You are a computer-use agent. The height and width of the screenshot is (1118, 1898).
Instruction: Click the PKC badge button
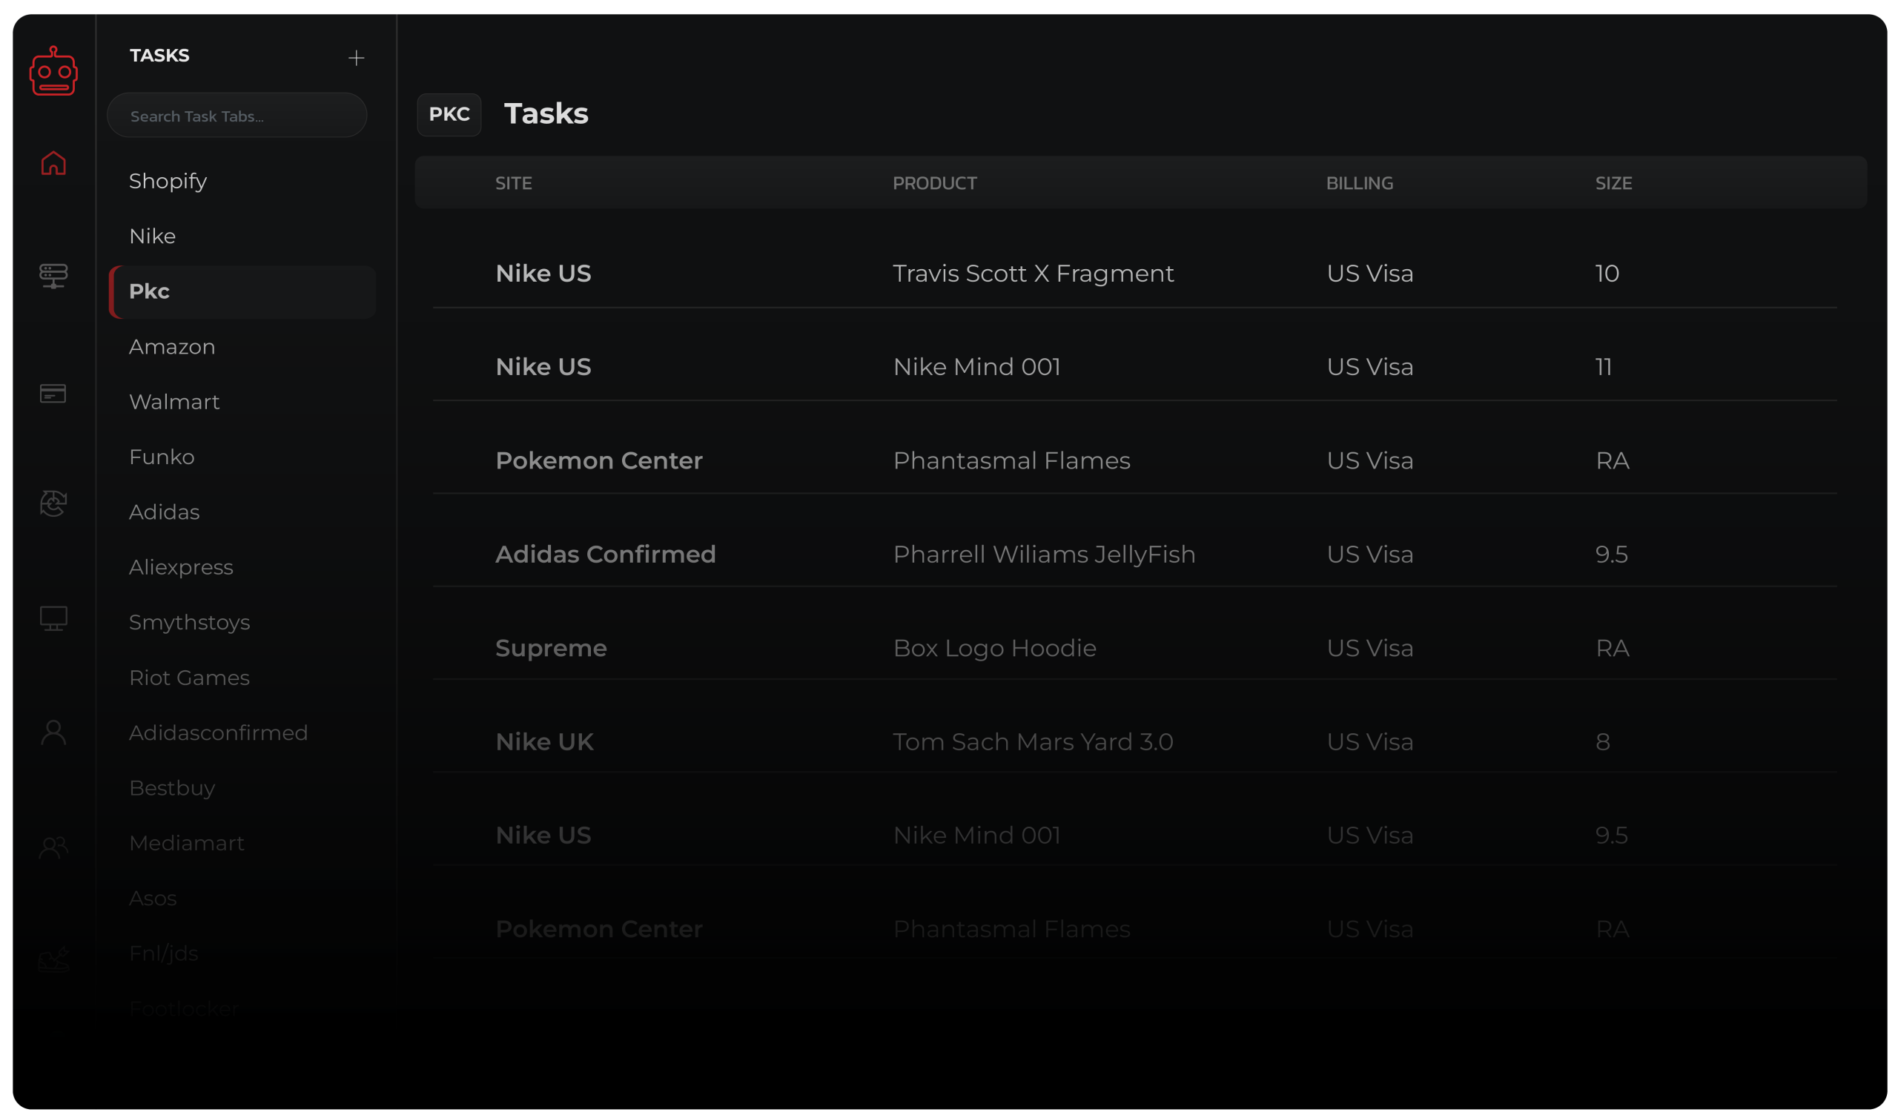[x=449, y=114]
